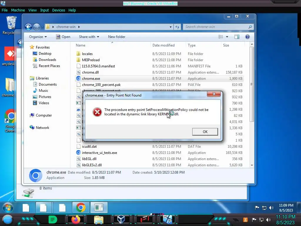Screen dimensions: 301x226
Task: Sort files by the Name column
Action: [x=81, y=45]
